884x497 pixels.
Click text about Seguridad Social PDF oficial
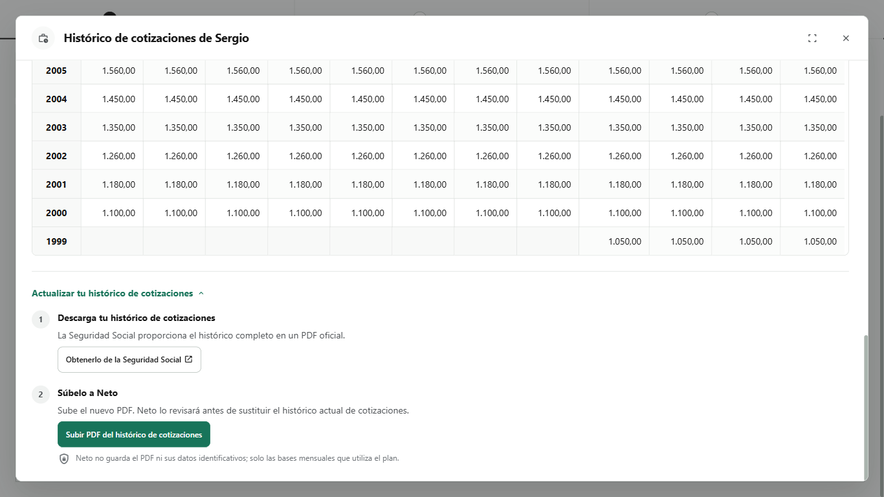pyautogui.click(x=201, y=336)
